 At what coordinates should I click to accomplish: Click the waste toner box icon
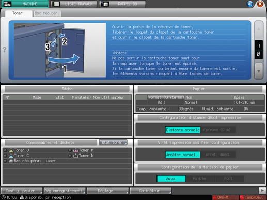coord(11,161)
